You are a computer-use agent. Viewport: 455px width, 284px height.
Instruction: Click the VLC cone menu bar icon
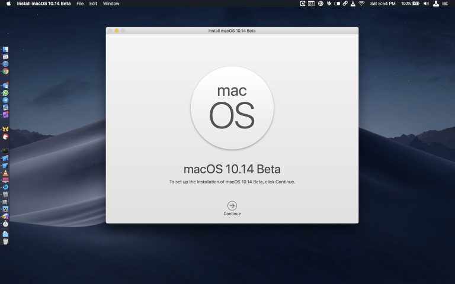[x=353, y=4]
